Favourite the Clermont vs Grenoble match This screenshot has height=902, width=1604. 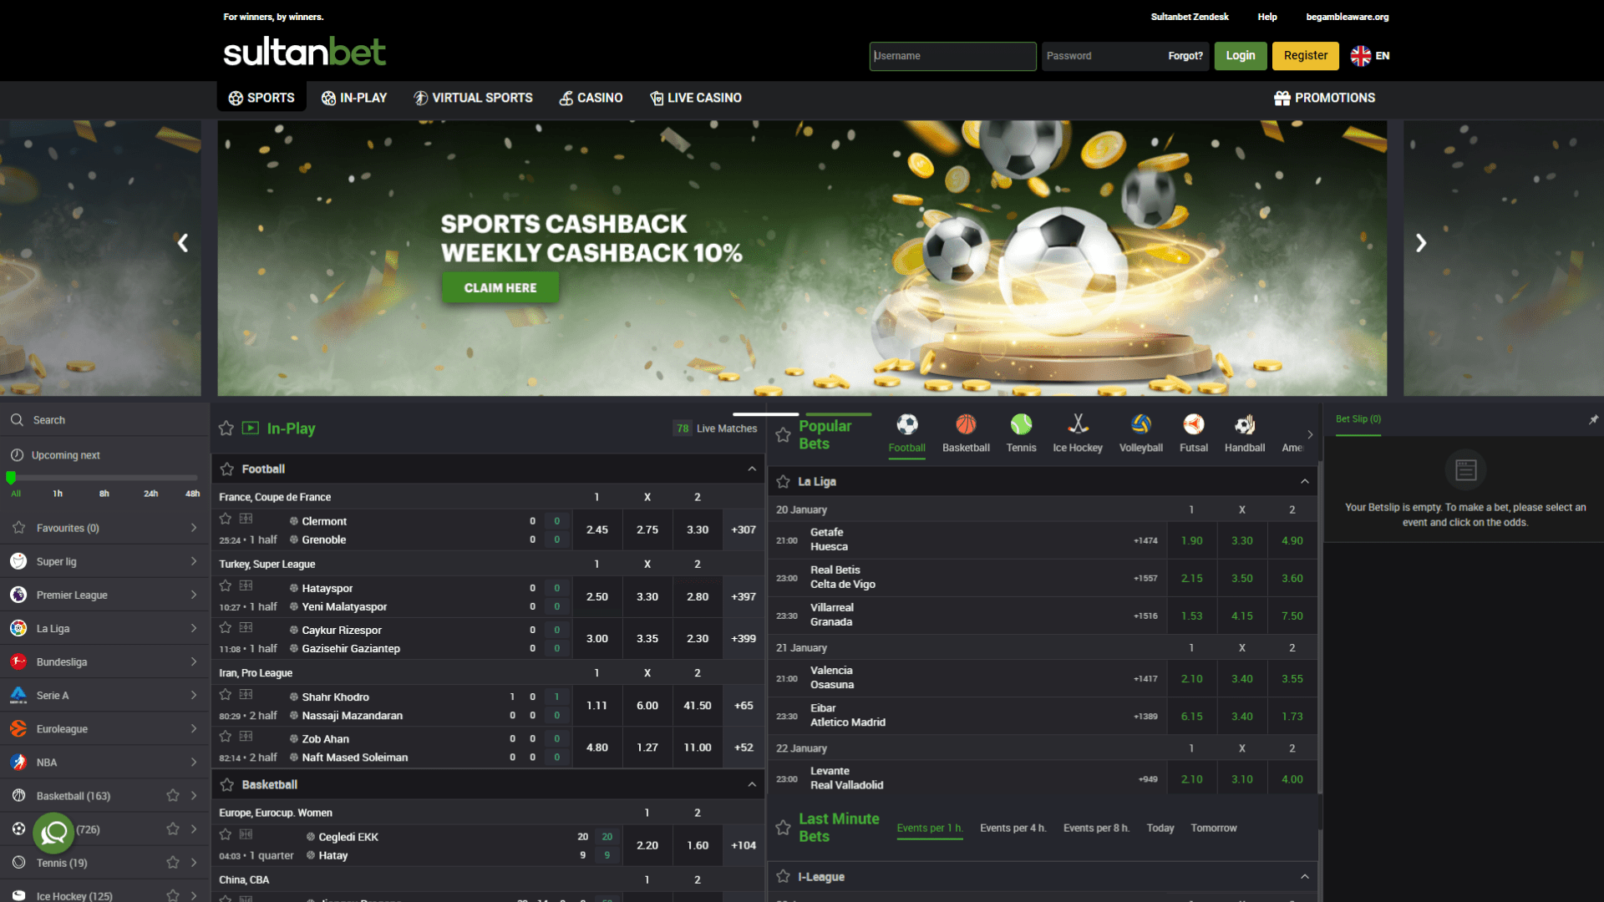click(226, 519)
